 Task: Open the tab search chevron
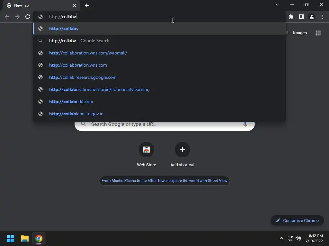277,4
